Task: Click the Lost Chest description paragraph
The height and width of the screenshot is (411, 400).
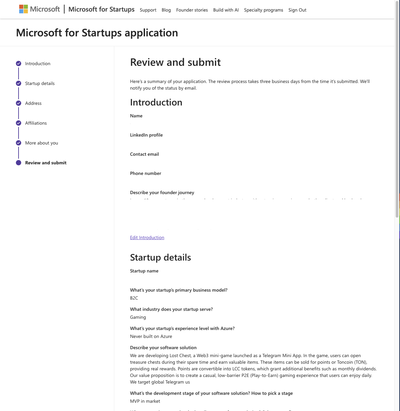Action: coord(253,369)
